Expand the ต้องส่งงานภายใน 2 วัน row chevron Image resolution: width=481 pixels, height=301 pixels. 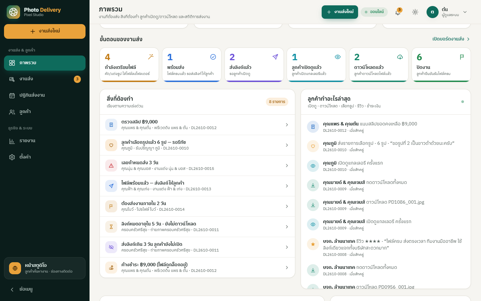(x=287, y=206)
